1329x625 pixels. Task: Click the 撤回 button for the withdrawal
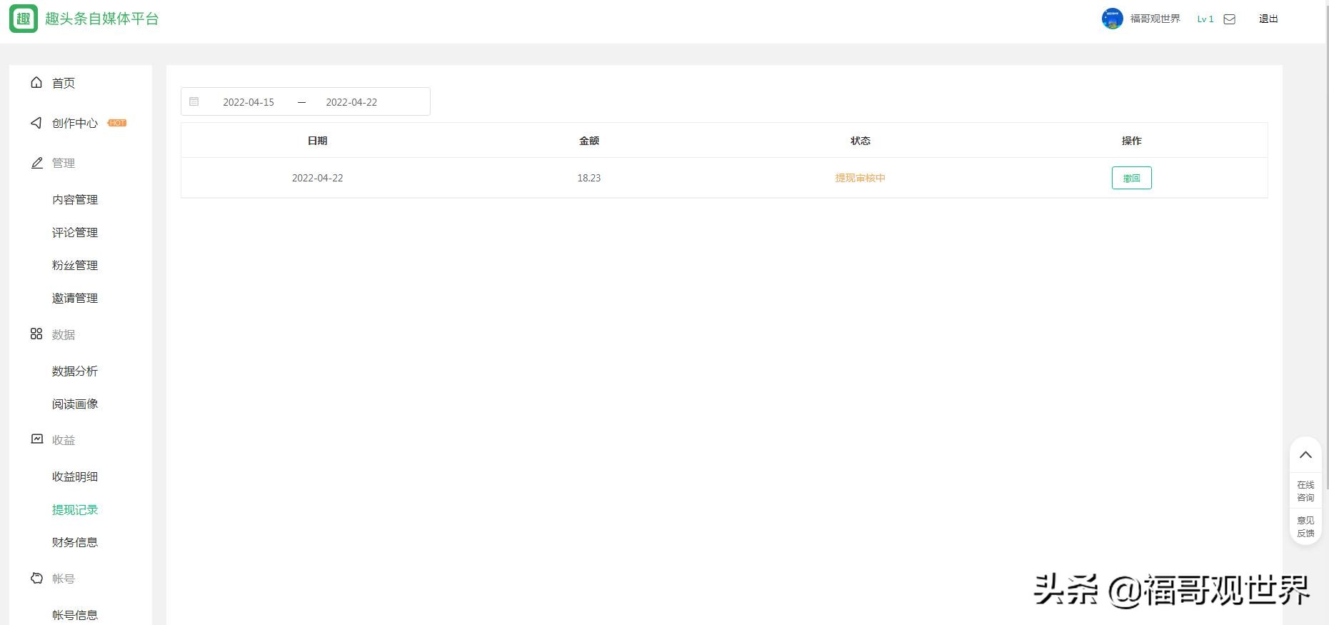1131,178
